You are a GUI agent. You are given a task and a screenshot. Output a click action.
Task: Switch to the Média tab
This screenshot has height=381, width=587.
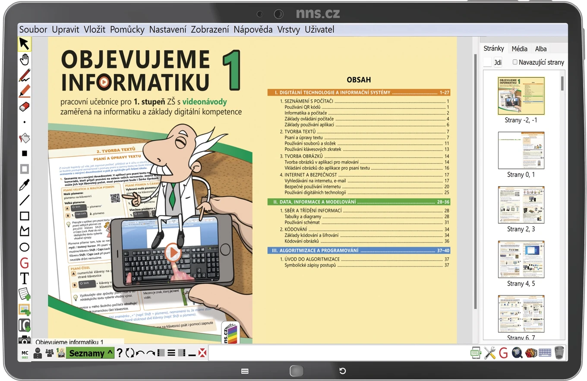pos(519,49)
